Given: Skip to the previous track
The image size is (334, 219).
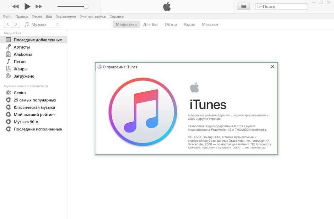Looking at the screenshot, I should 15,6.
